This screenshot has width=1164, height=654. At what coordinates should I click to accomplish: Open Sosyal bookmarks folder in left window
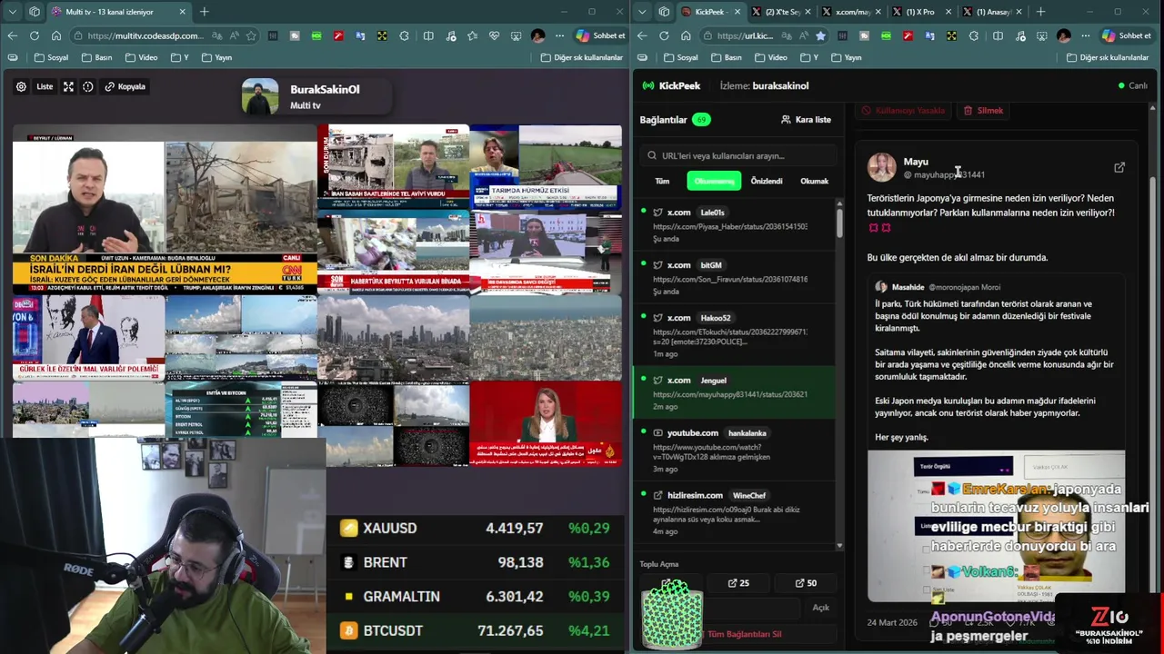pyautogui.click(x=51, y=57)
